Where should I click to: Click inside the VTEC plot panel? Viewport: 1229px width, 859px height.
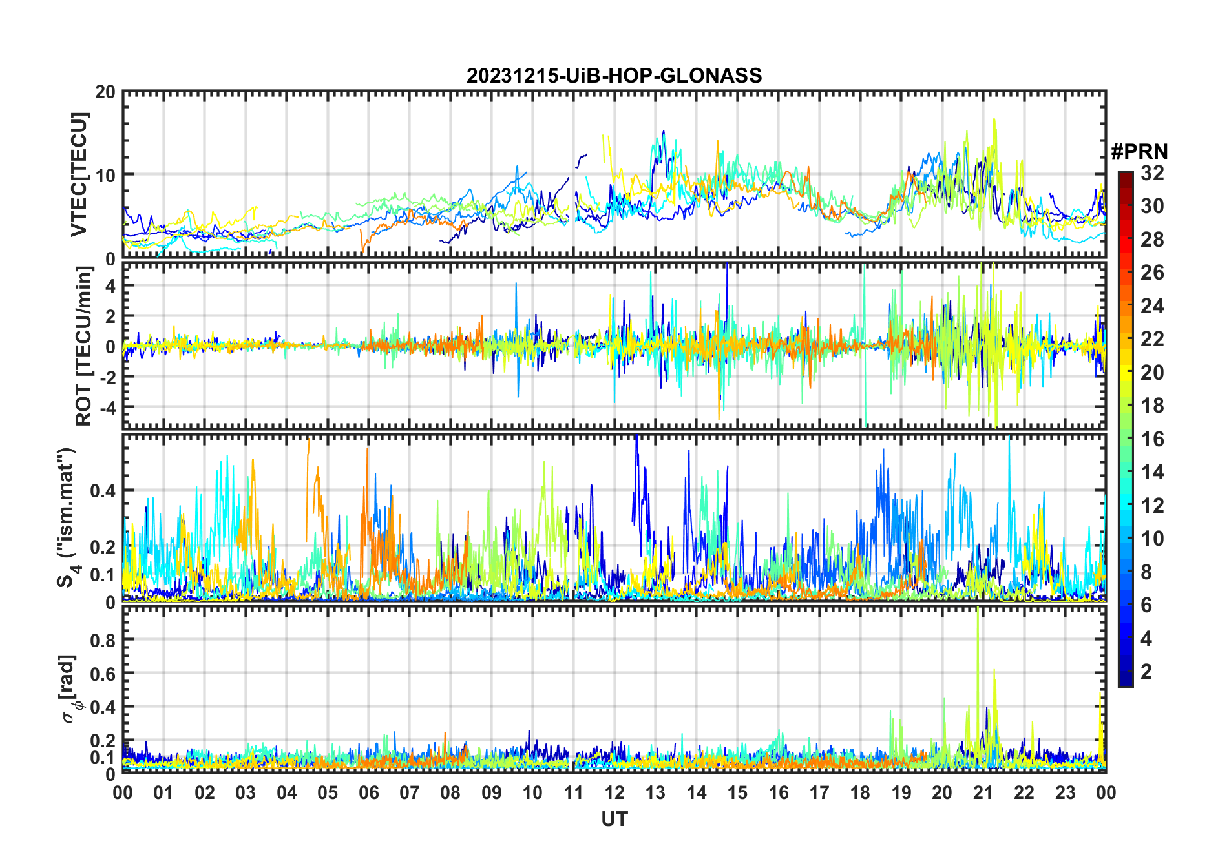pyautogui.click(x=614, y=174)
